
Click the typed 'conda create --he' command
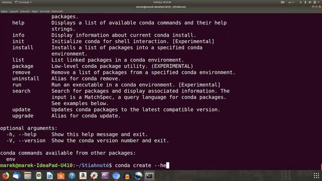coord(140,165)
